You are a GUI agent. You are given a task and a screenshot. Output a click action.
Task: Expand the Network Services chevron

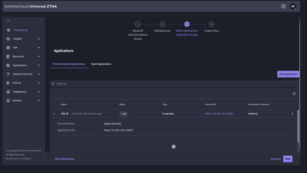click(39, 74)
